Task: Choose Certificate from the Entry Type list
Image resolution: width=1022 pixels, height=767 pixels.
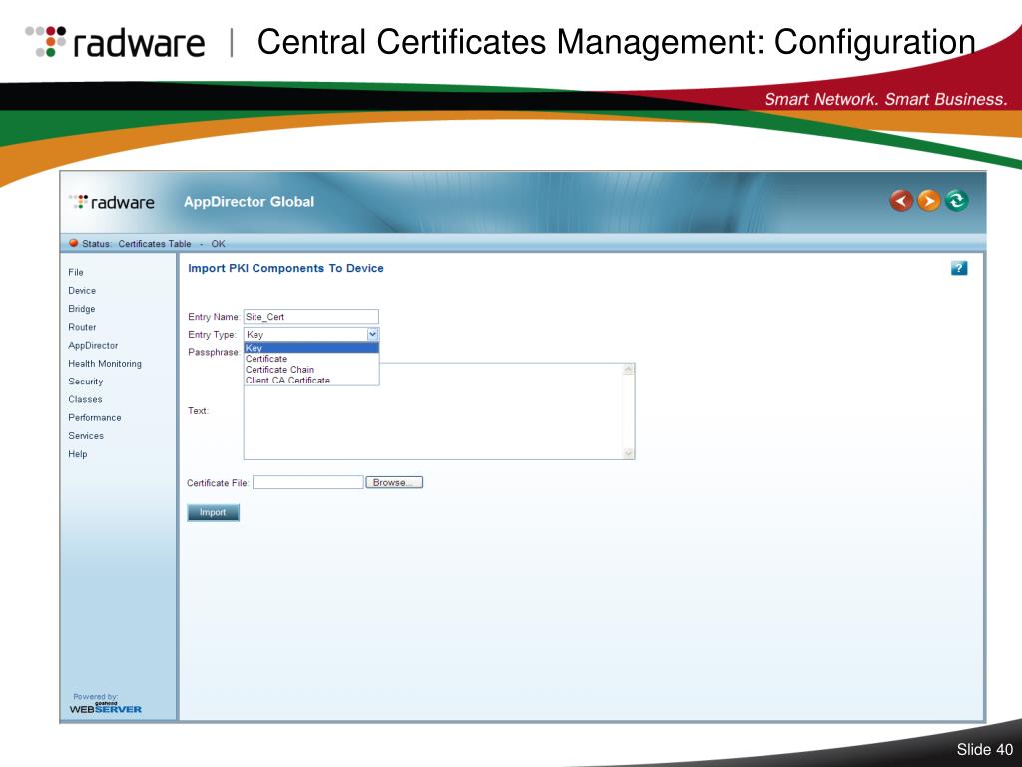Action: coord(265,359)
